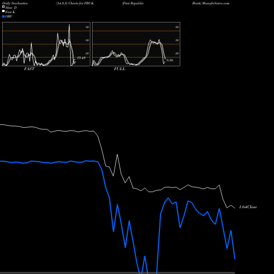
Task: Click the FAST chart label
Action: click(x=29, y=69)
